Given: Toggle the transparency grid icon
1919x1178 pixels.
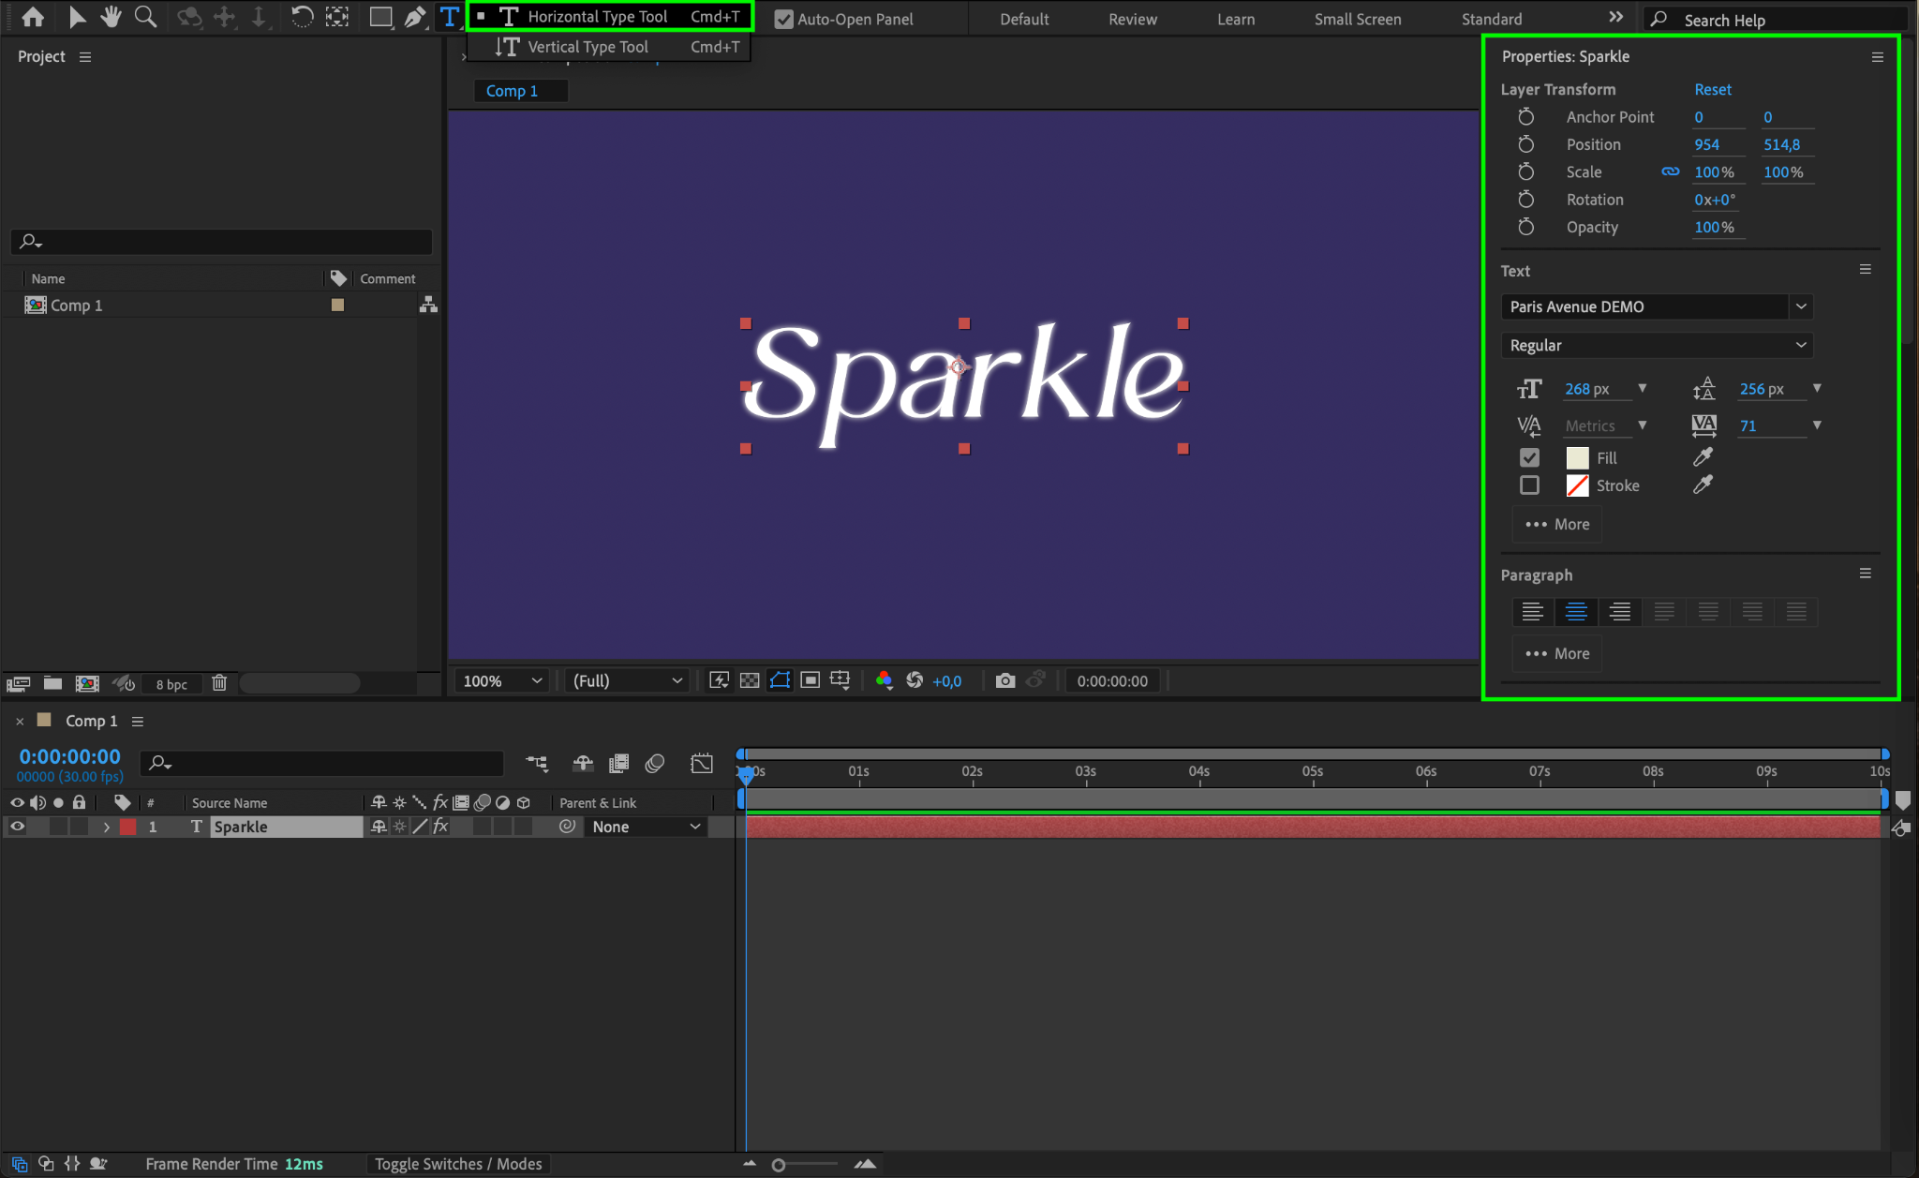Looking at the screenshot, I should pos(750,680).
